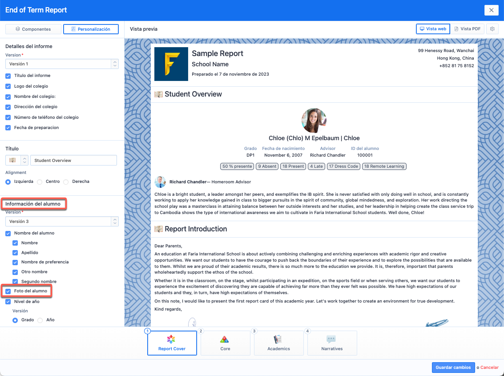The height and width of the screenshot is (376, 504).
Task: Click the settings gear icon in preview toolbar
Action: (x=492, y=29)
